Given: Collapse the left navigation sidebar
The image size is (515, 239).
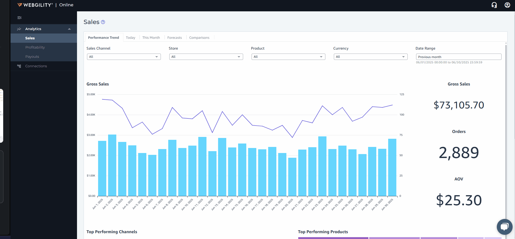Looking at the screenshot, I should (19, 17).
